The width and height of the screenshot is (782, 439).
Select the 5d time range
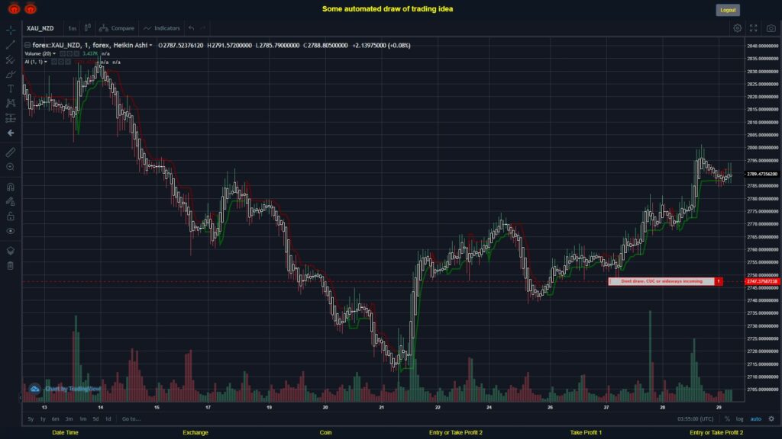tap(95, 419)
